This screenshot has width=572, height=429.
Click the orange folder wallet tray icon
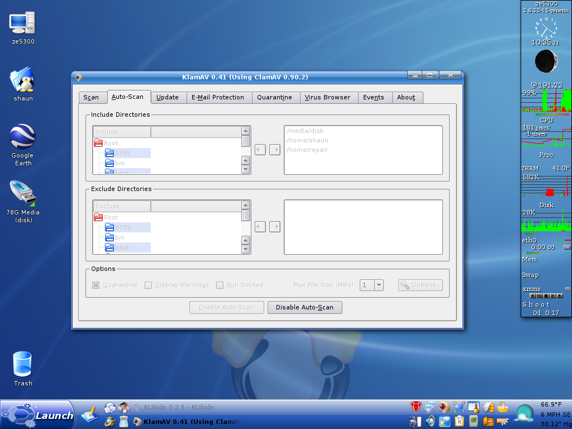(x=488, y=421)
